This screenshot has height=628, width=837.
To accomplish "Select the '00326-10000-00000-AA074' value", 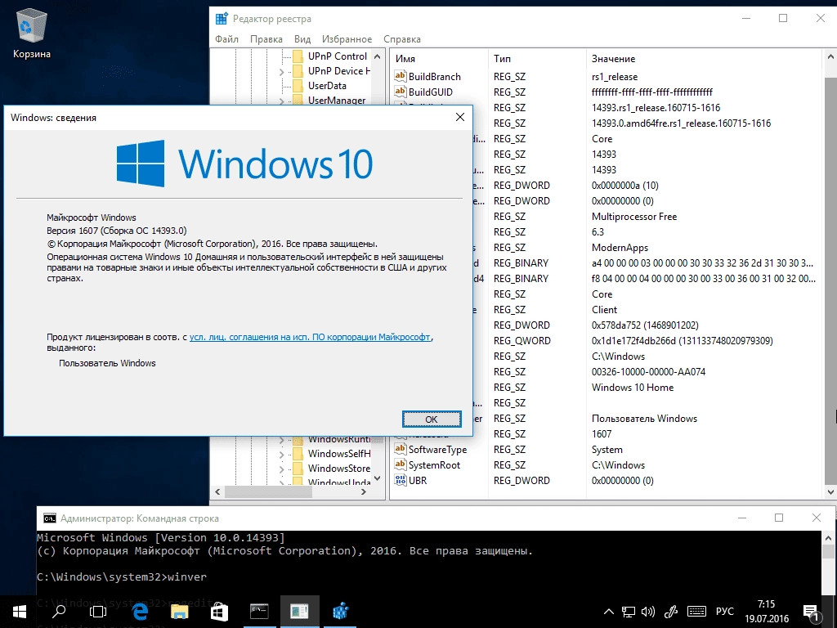I will coord(648,372).
